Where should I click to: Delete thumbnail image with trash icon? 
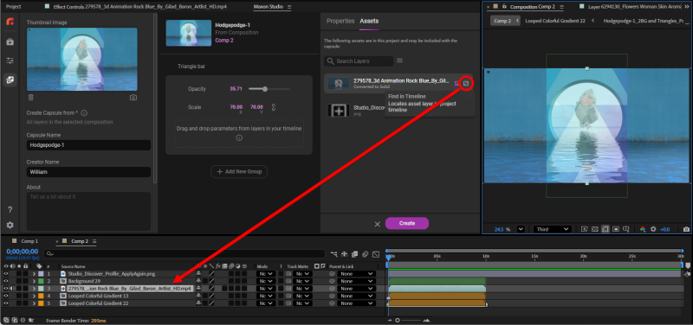(x=30, y=98)
